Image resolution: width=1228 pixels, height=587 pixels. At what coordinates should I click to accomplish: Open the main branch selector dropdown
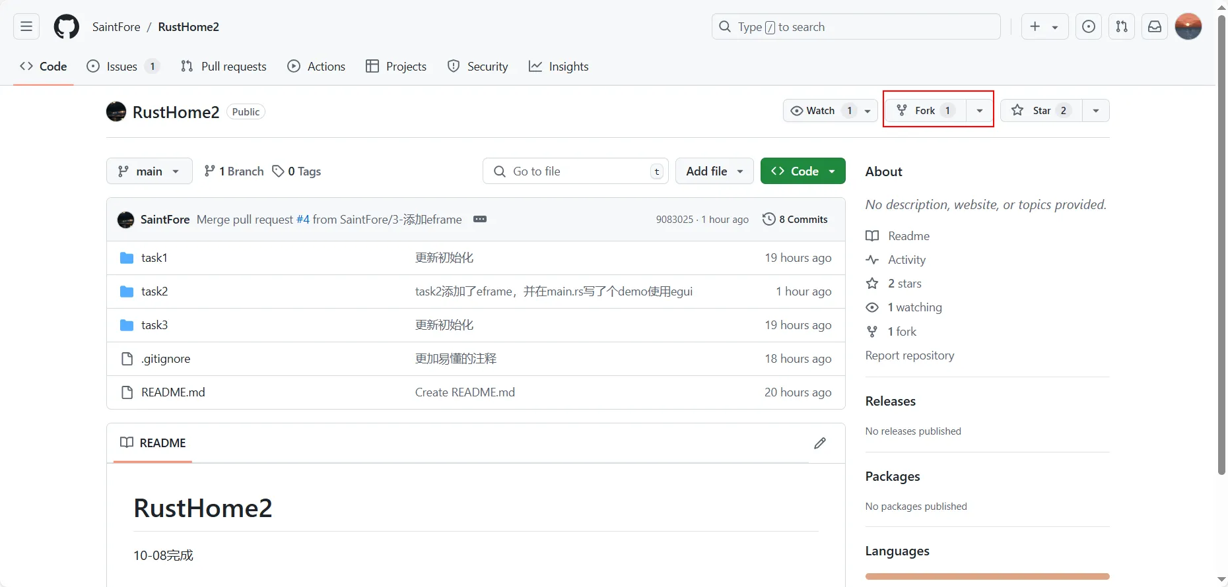(x=149, y=171)
